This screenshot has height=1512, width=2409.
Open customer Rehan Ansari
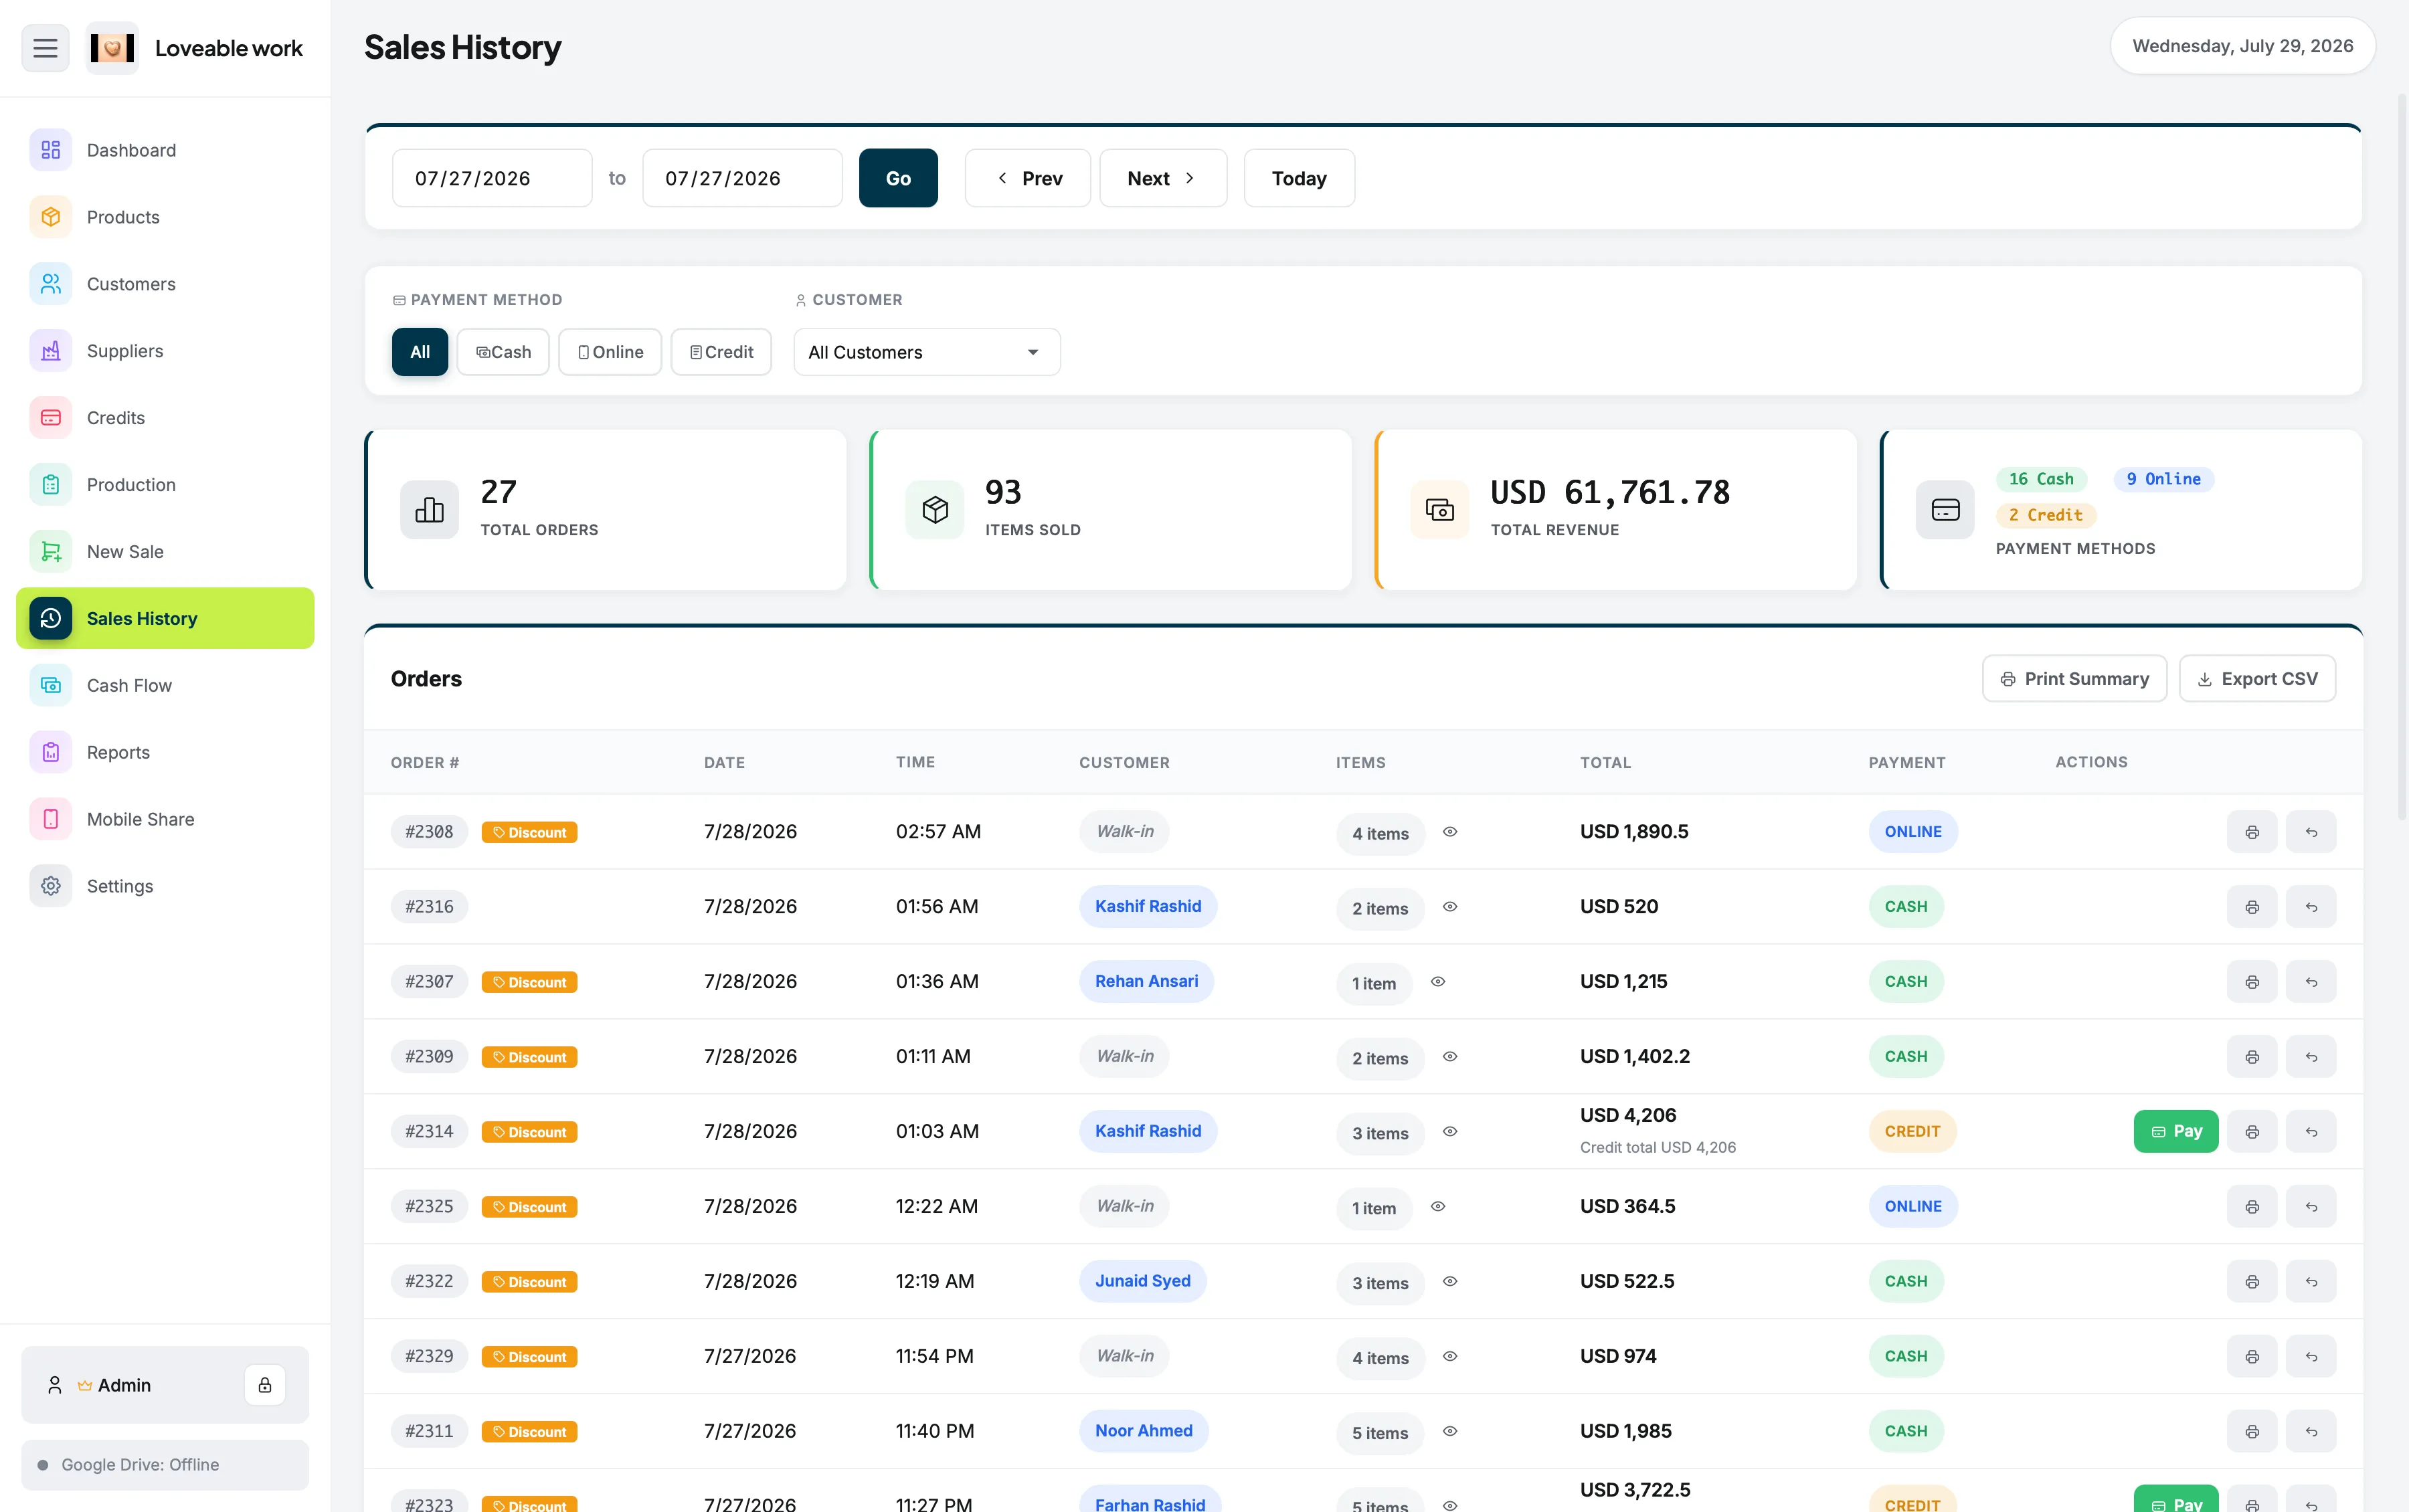tap(1146, 982)
